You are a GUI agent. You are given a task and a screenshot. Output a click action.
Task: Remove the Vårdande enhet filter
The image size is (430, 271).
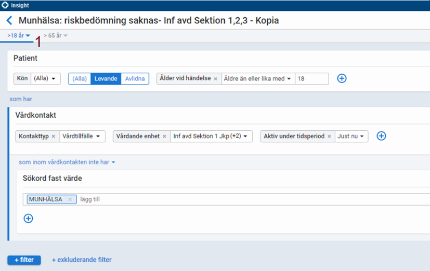164,137
